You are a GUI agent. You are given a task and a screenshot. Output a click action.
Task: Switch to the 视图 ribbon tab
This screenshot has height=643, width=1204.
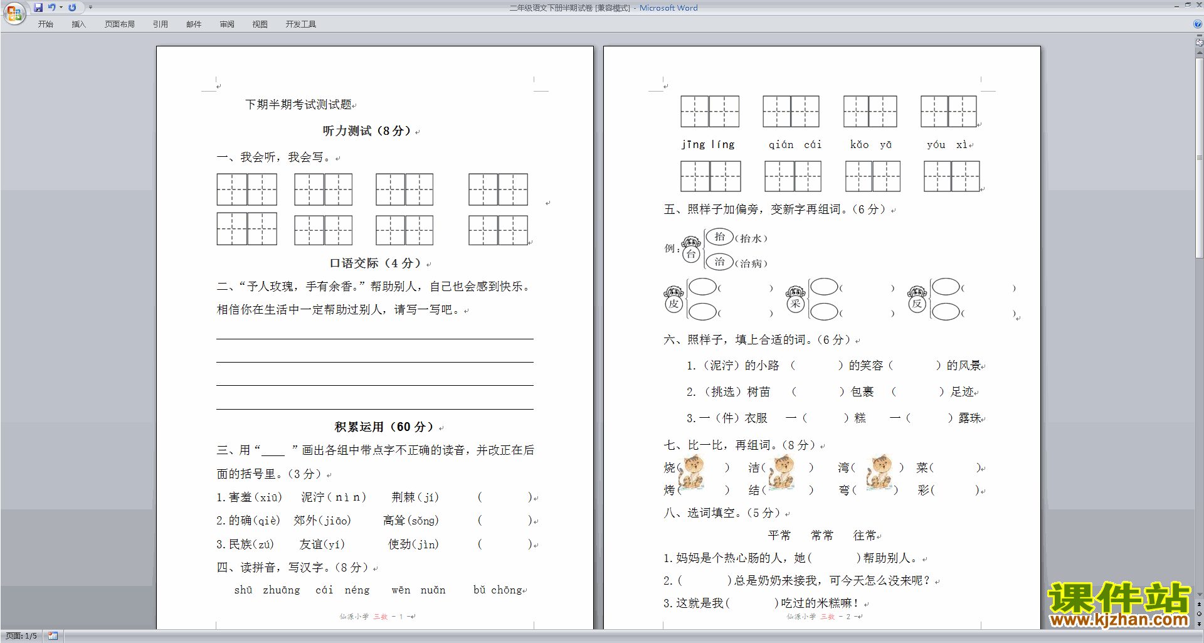pos(260,24)
